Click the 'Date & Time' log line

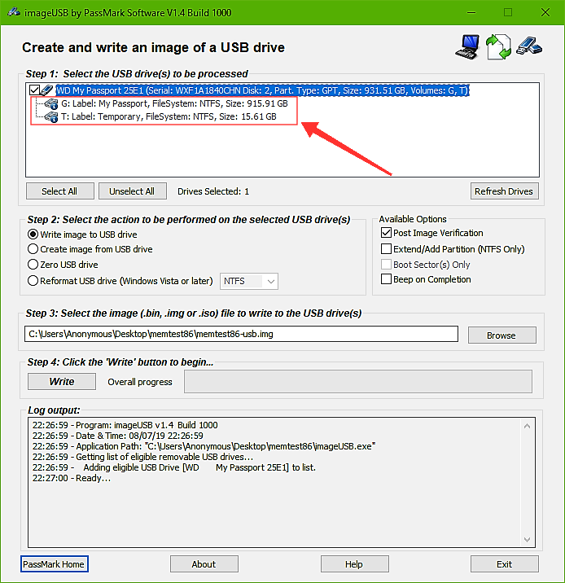[117, 436]
